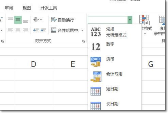Click the 无特定格式 description text
The width and height of the screenshot is (168, 113).
116,35
